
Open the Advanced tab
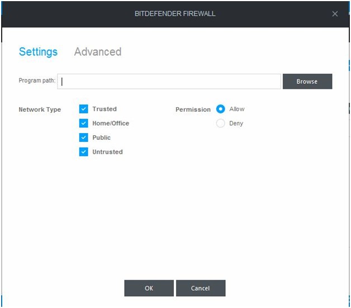(98, 52)
